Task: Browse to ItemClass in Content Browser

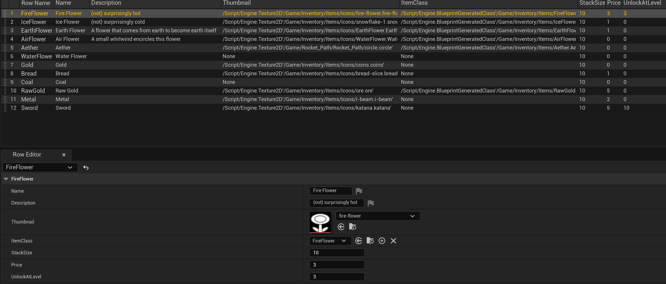Action: click(370, 241)
